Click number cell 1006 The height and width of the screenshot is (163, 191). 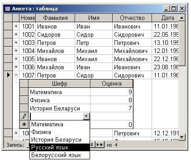(x=27, y=67)
